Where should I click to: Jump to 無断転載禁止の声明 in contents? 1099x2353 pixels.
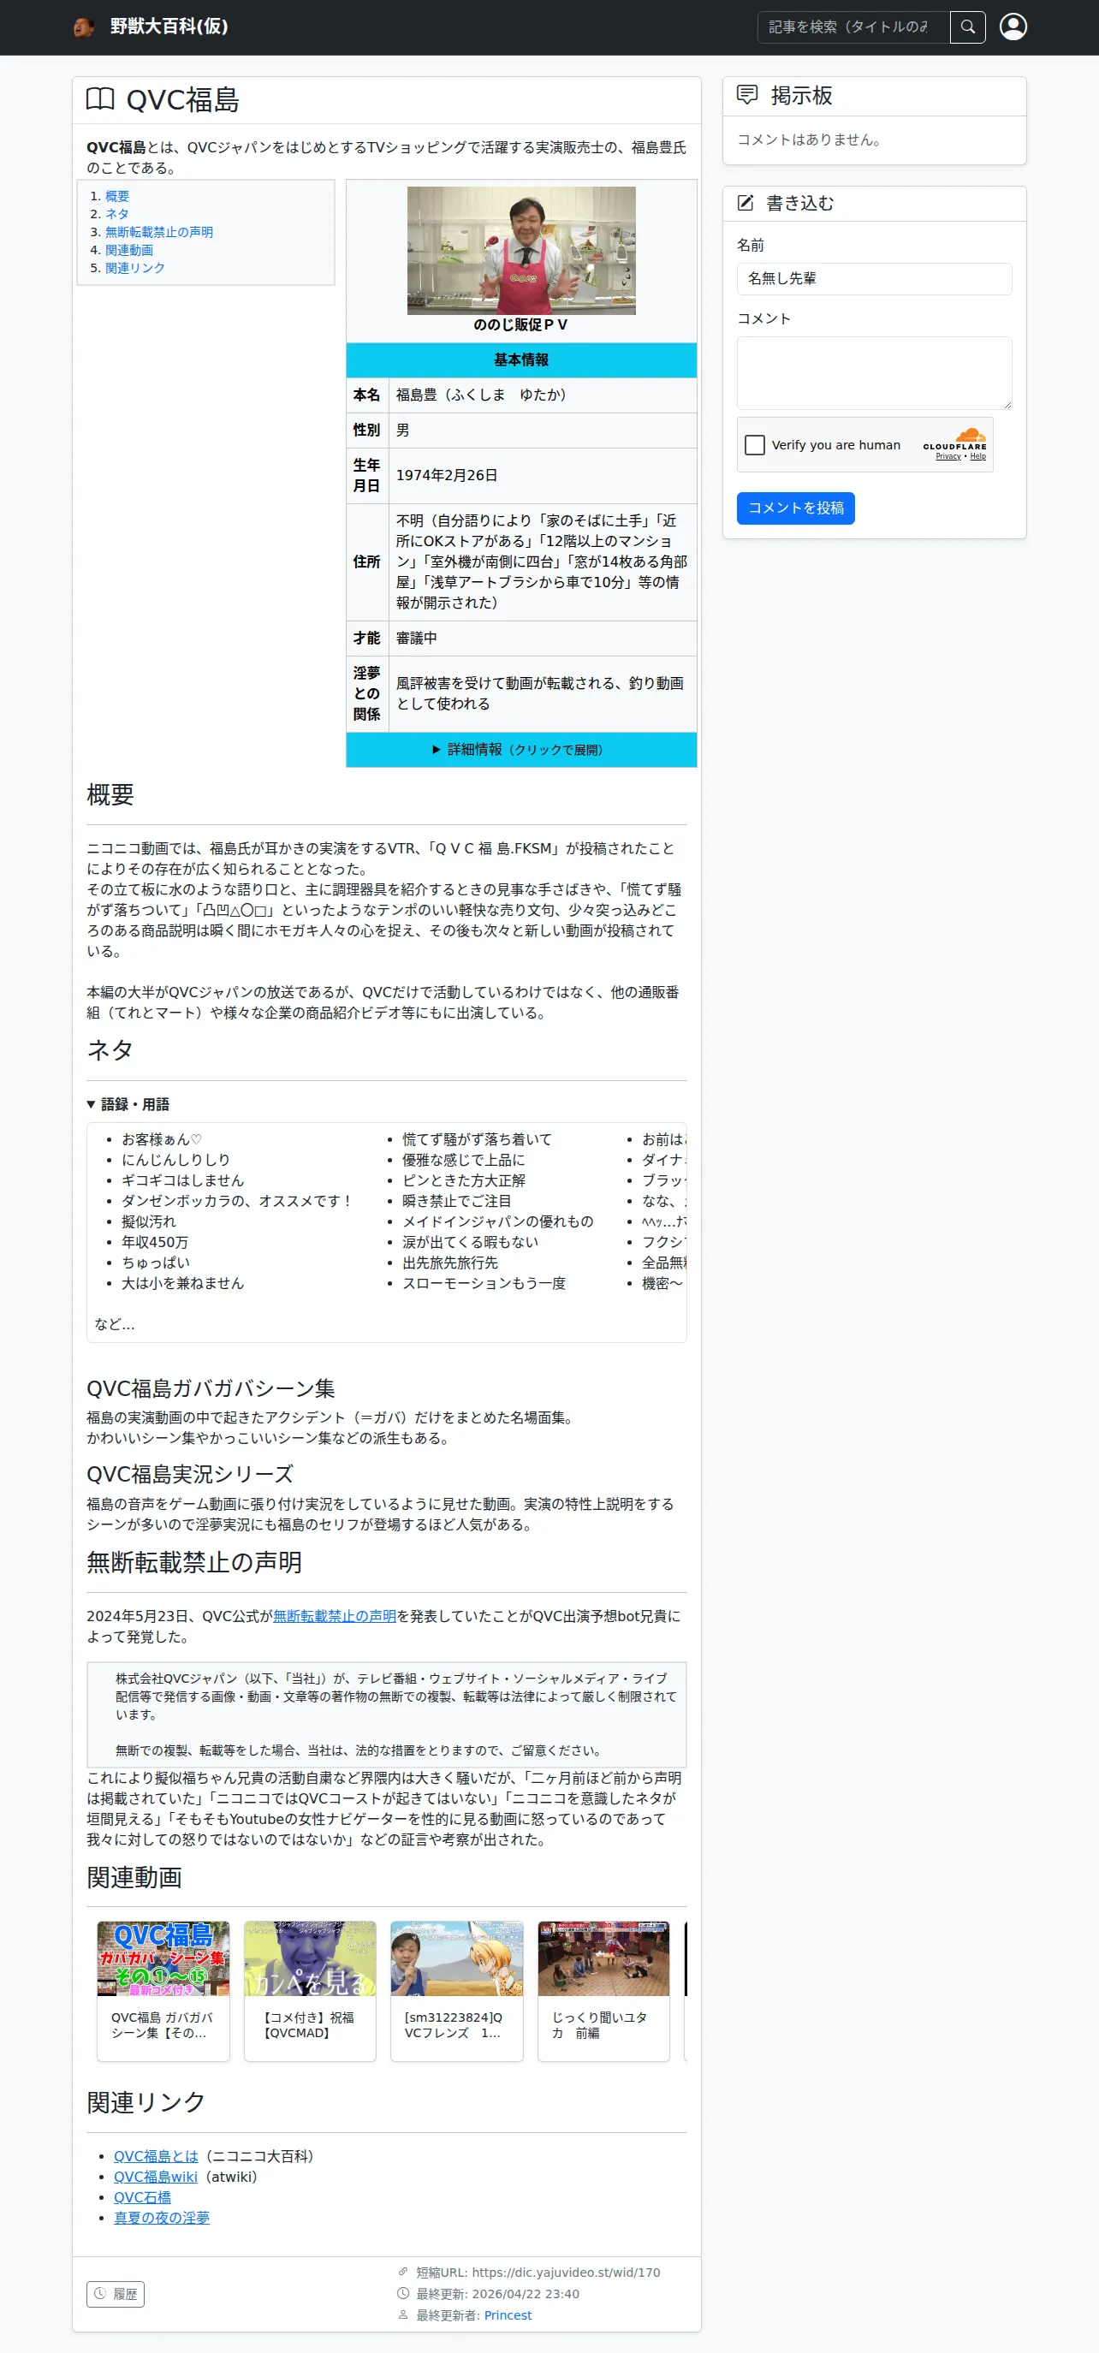click(159, 232)
